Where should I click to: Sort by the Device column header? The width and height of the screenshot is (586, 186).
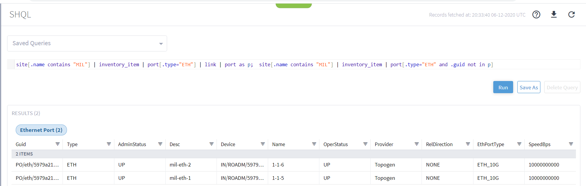(x=228, y=144)
